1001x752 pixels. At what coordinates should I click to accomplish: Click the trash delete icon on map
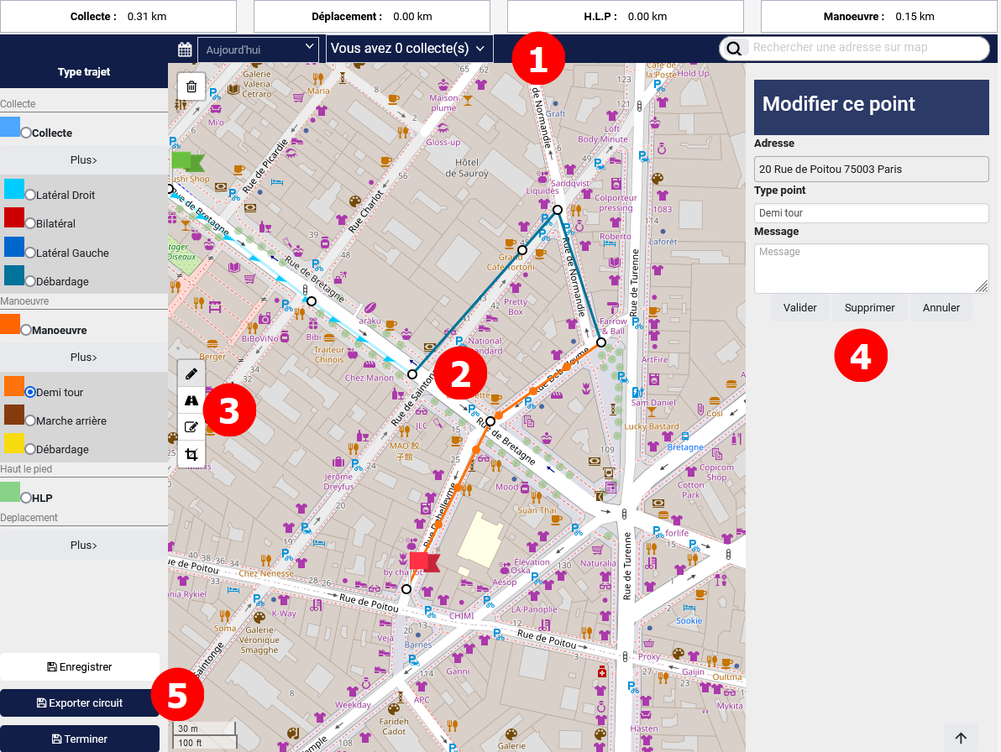point(191,86)
